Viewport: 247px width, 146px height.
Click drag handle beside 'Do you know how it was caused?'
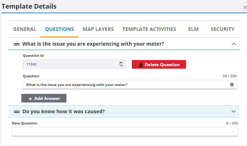(x=17, y=111)
